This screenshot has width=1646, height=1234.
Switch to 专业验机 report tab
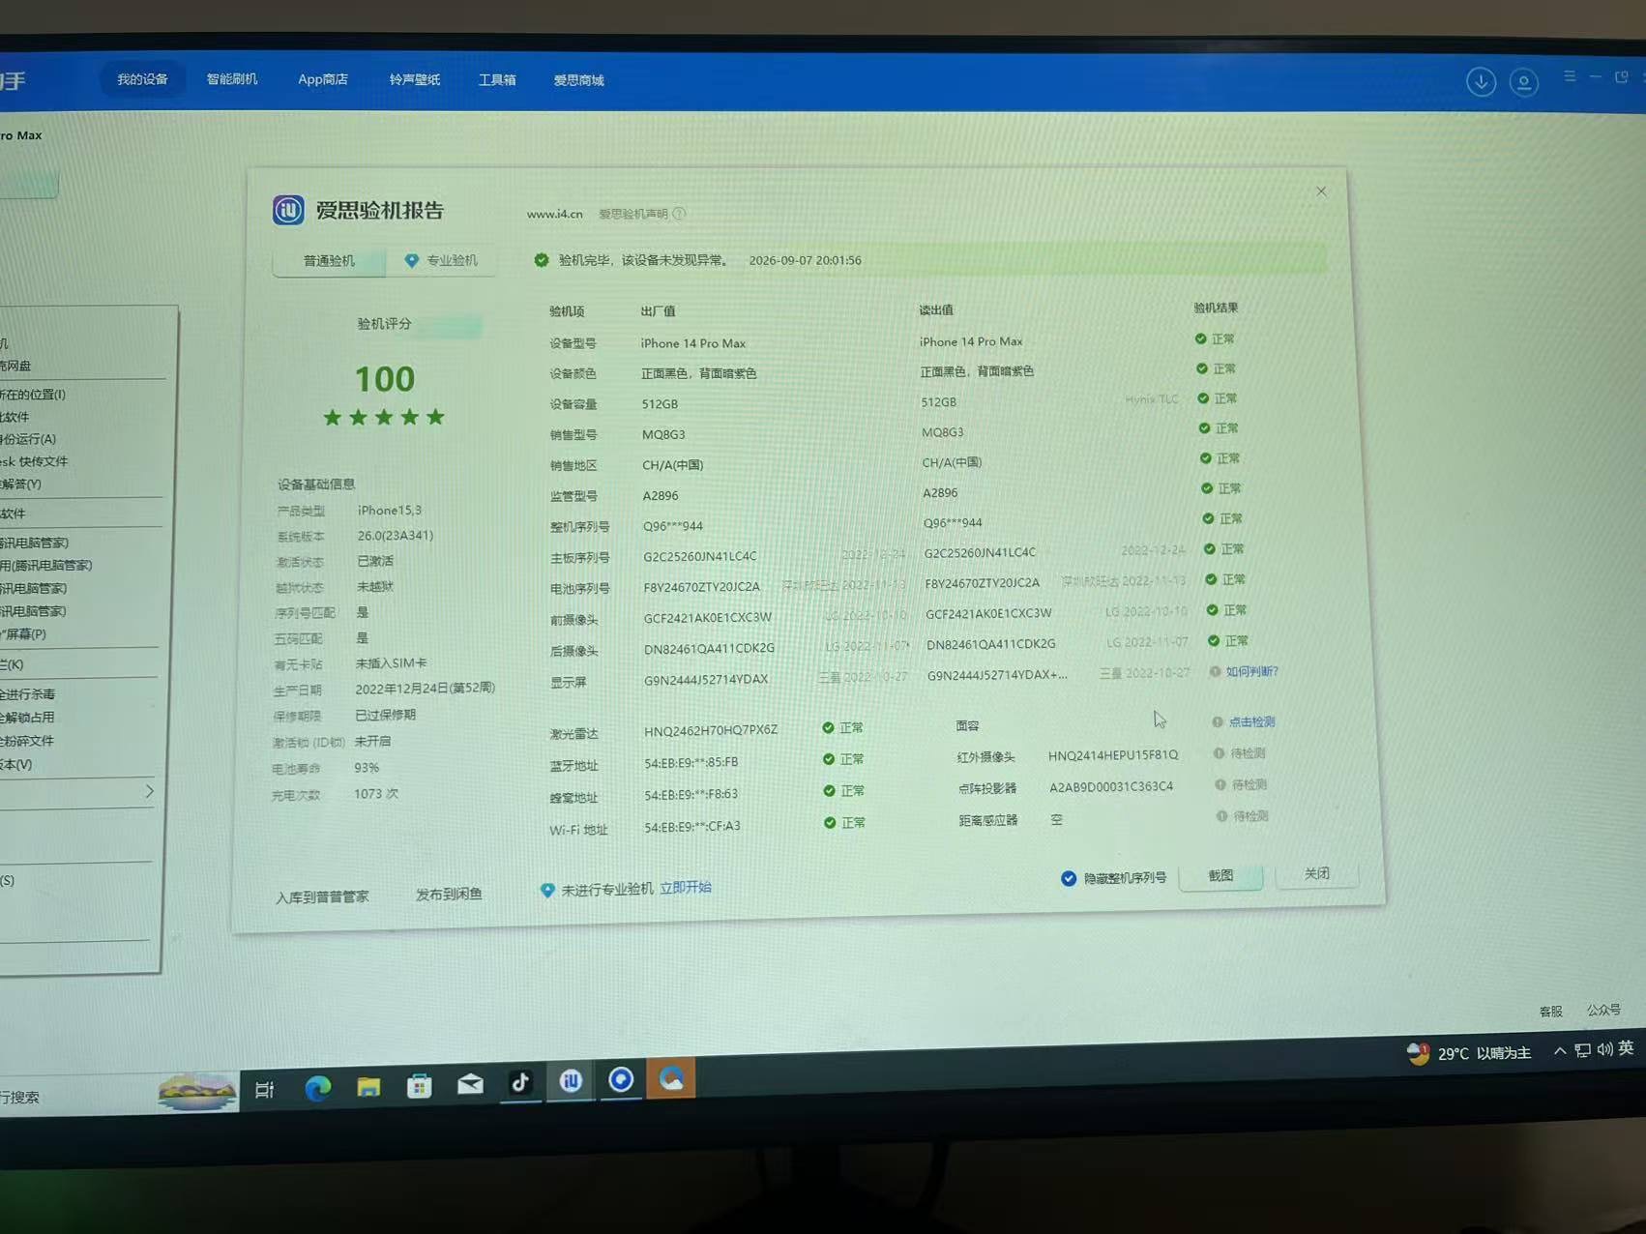(x=441, y=261)
